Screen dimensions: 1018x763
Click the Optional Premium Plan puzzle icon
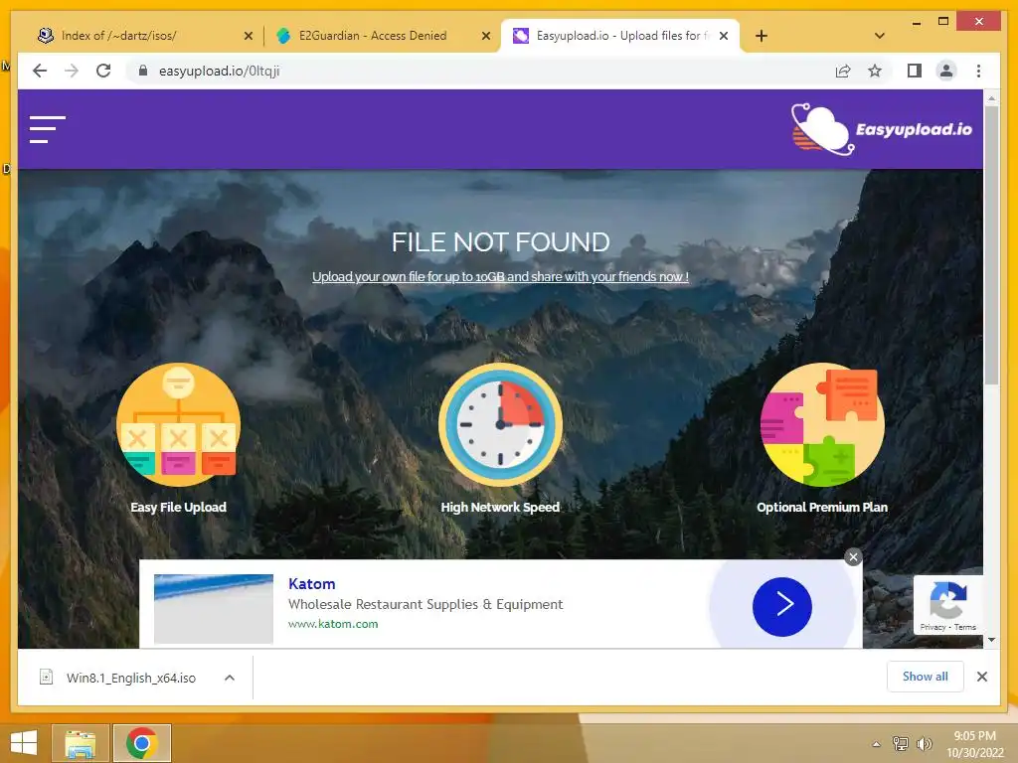tap(822, 424)
